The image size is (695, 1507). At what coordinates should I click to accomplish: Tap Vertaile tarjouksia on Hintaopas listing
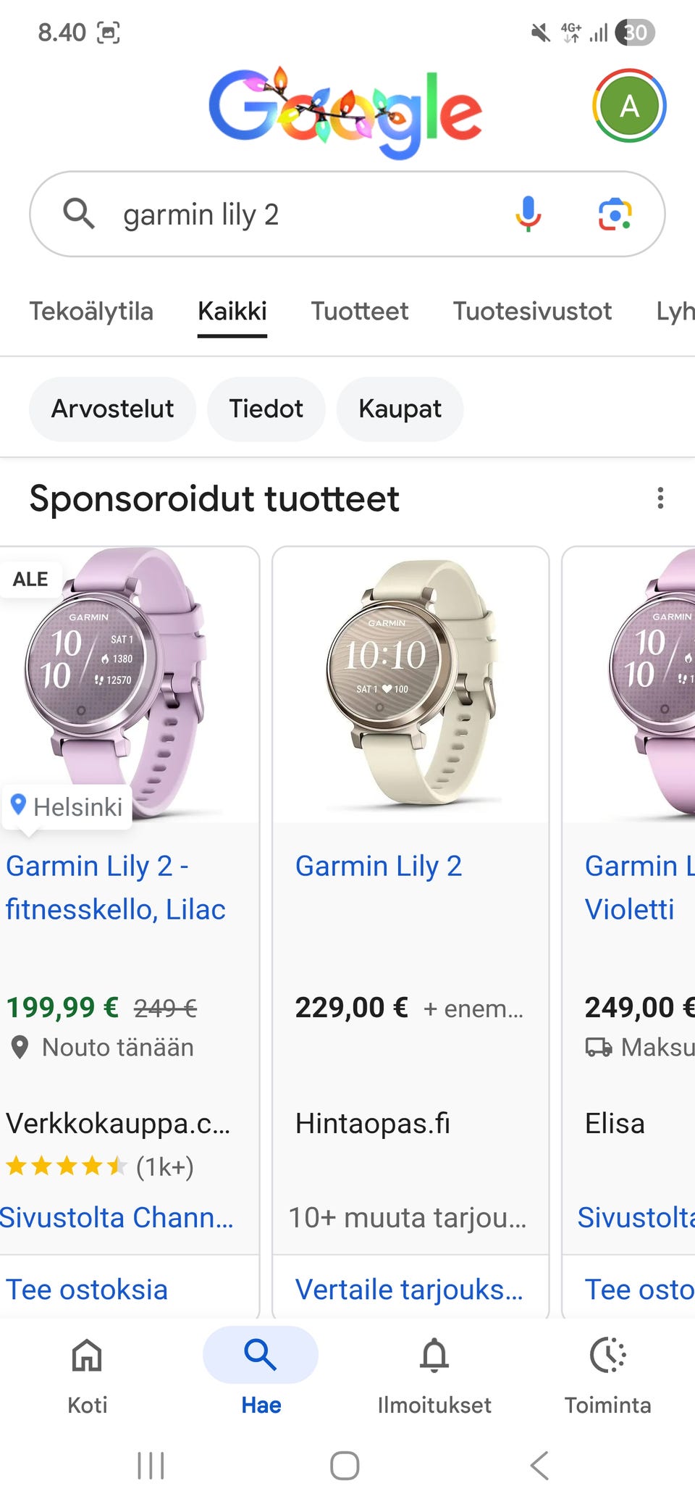(409, 1290)
